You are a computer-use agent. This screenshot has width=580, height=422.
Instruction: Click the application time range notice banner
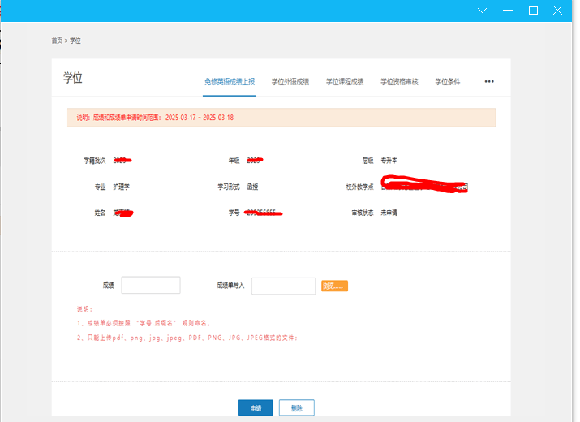point(281,118)
